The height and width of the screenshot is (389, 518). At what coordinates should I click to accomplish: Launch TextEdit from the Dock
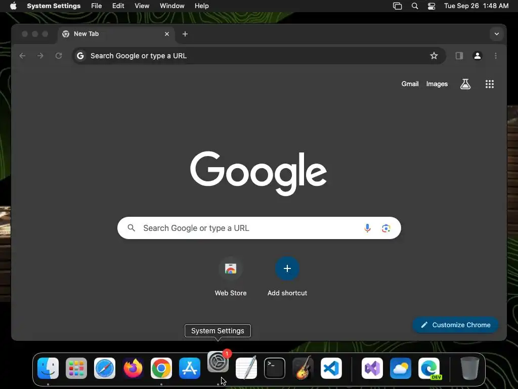click(246, 368)
